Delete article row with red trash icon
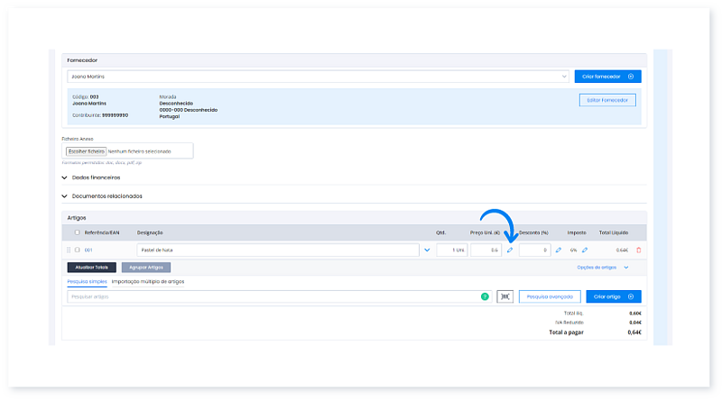Viewport: 722px width, 400px height. click(x=639, y=250)
